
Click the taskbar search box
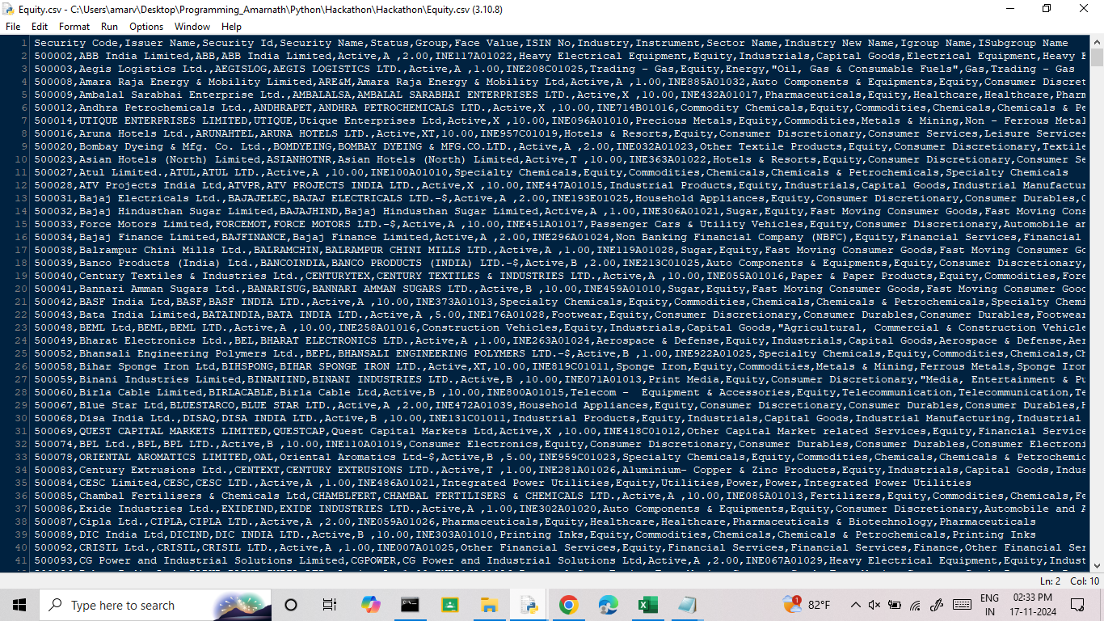[155, 605]
